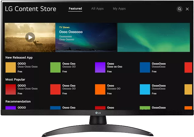This screenshot has width=194, height=137.
Task: Select the red app icon in Recommendation
Action: pyautogui.click(x=100, y=108)
